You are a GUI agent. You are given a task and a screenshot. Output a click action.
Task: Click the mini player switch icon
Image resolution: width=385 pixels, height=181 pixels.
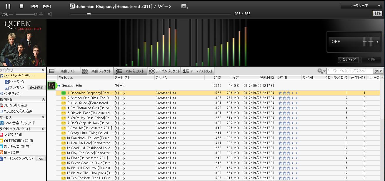click(x=184, y=6)
